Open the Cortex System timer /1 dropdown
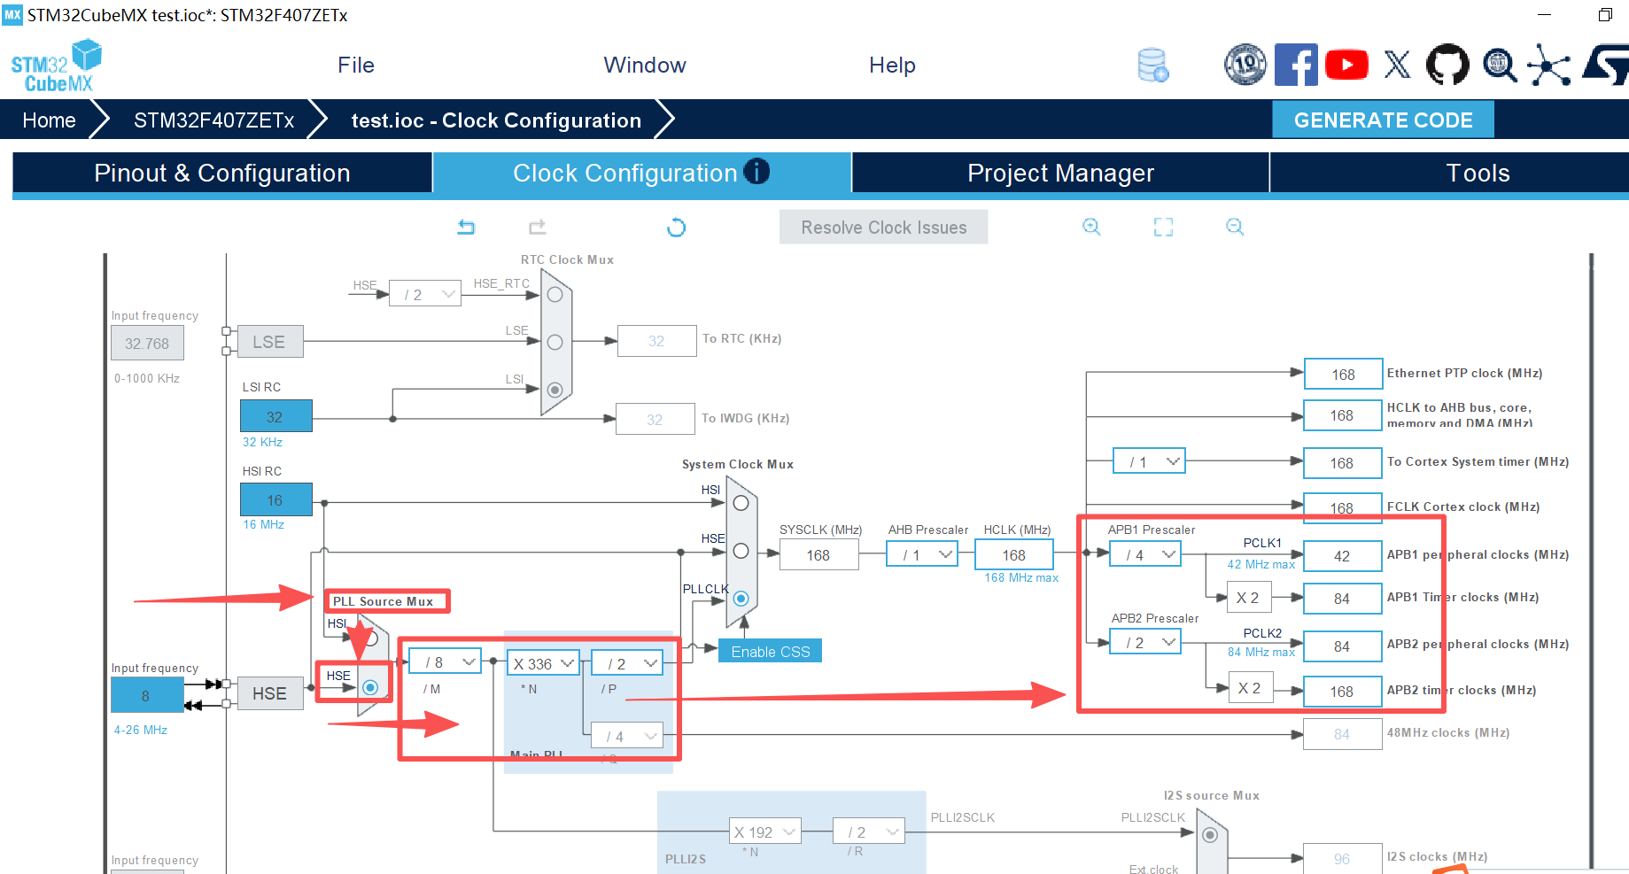The width and height of the screenshot is (1629, 874). (1149, 461)
